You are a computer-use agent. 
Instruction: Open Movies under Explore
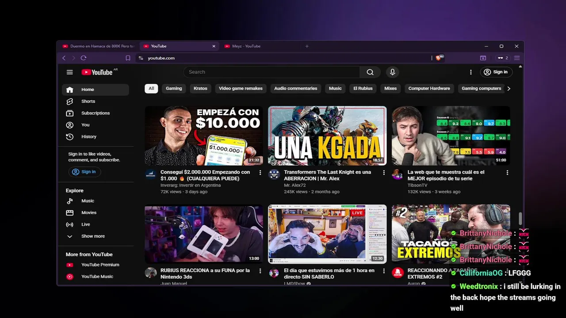96,213
